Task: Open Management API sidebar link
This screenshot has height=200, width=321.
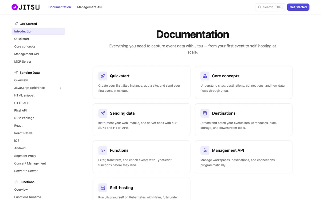Action: pos(26,54)
